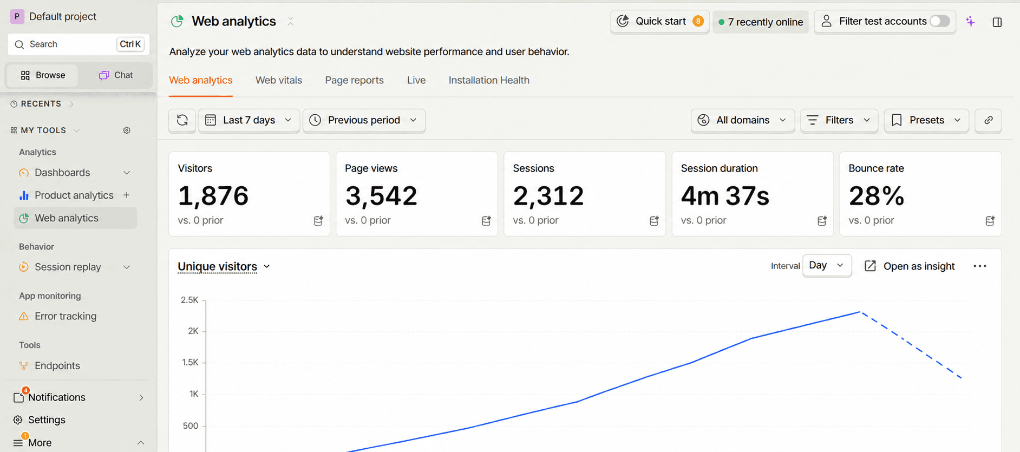Switch sidebar to Chat mode
The image size is (1020, 452).
[x=116, y=75]
